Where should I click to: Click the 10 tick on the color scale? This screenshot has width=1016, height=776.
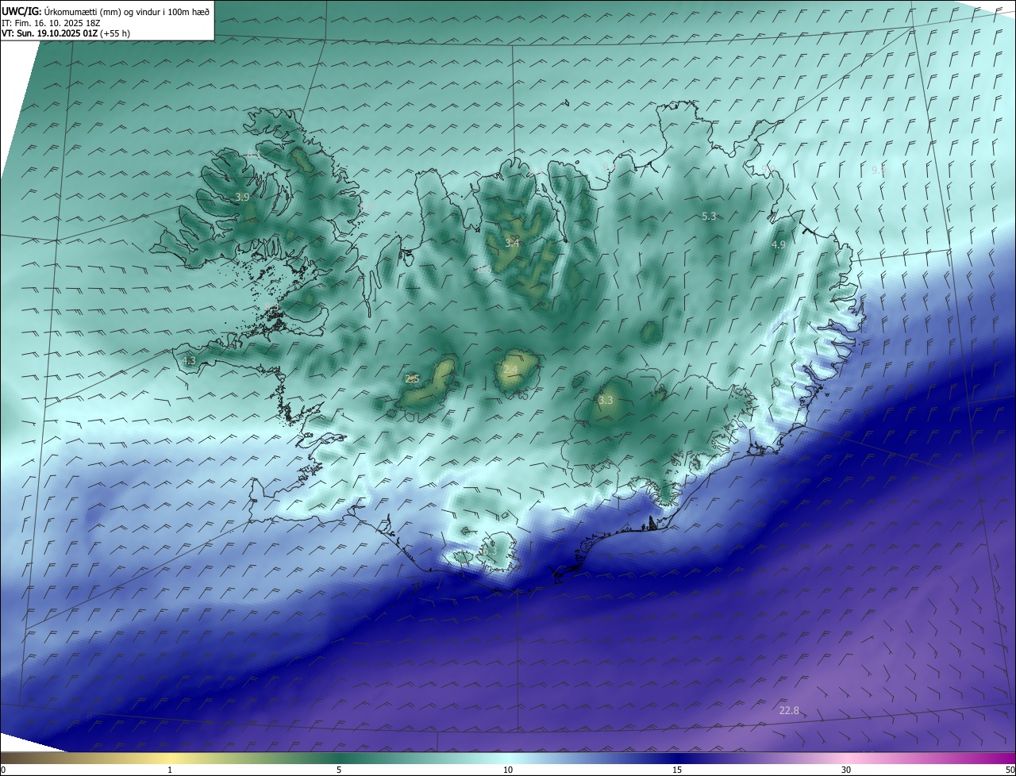coord(508,770)
